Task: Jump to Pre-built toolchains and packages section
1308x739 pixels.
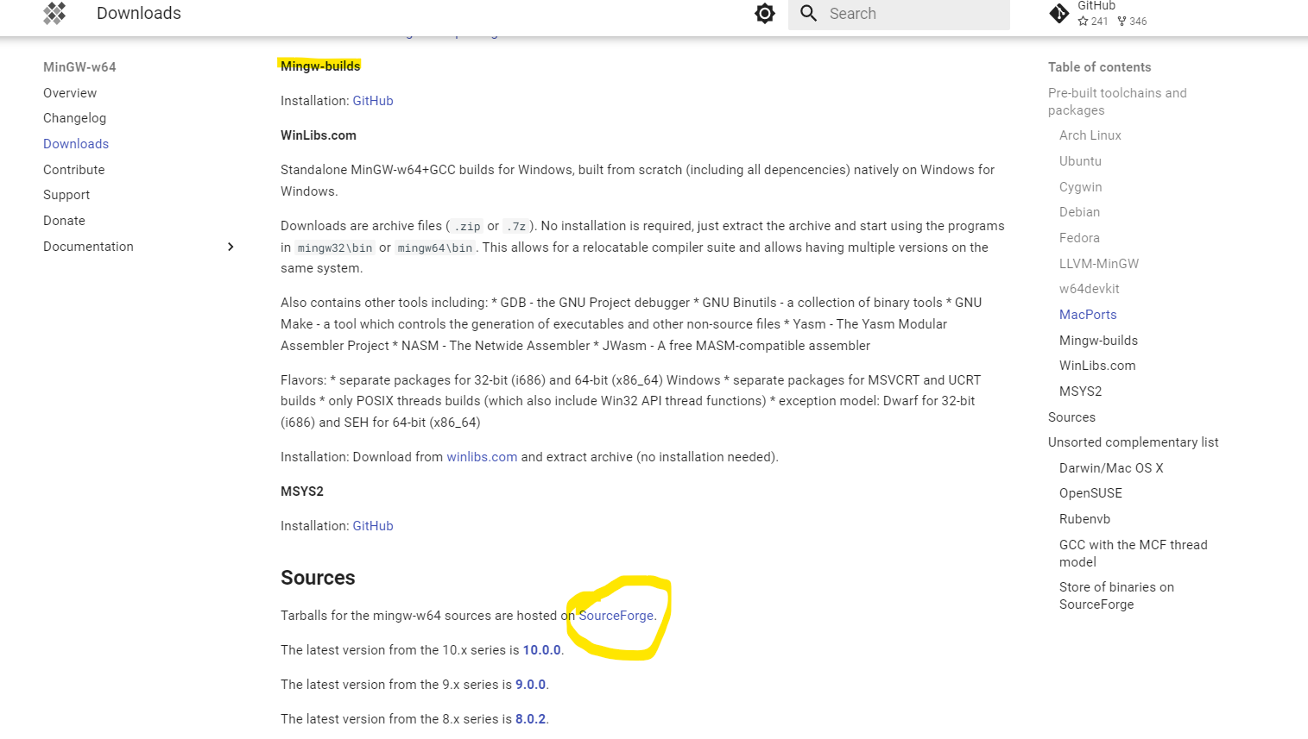Action: click(x=1117, y=102)
